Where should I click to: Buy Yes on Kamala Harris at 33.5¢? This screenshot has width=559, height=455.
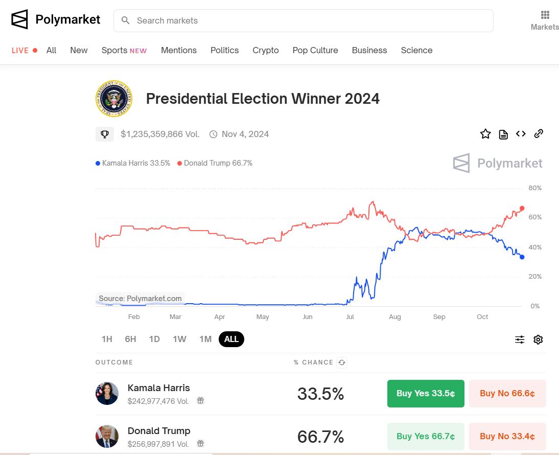pos(426,394)
